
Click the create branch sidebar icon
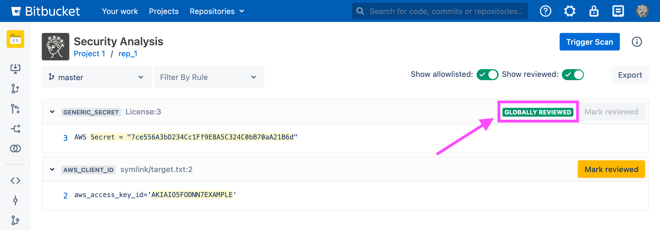(15, 89)
